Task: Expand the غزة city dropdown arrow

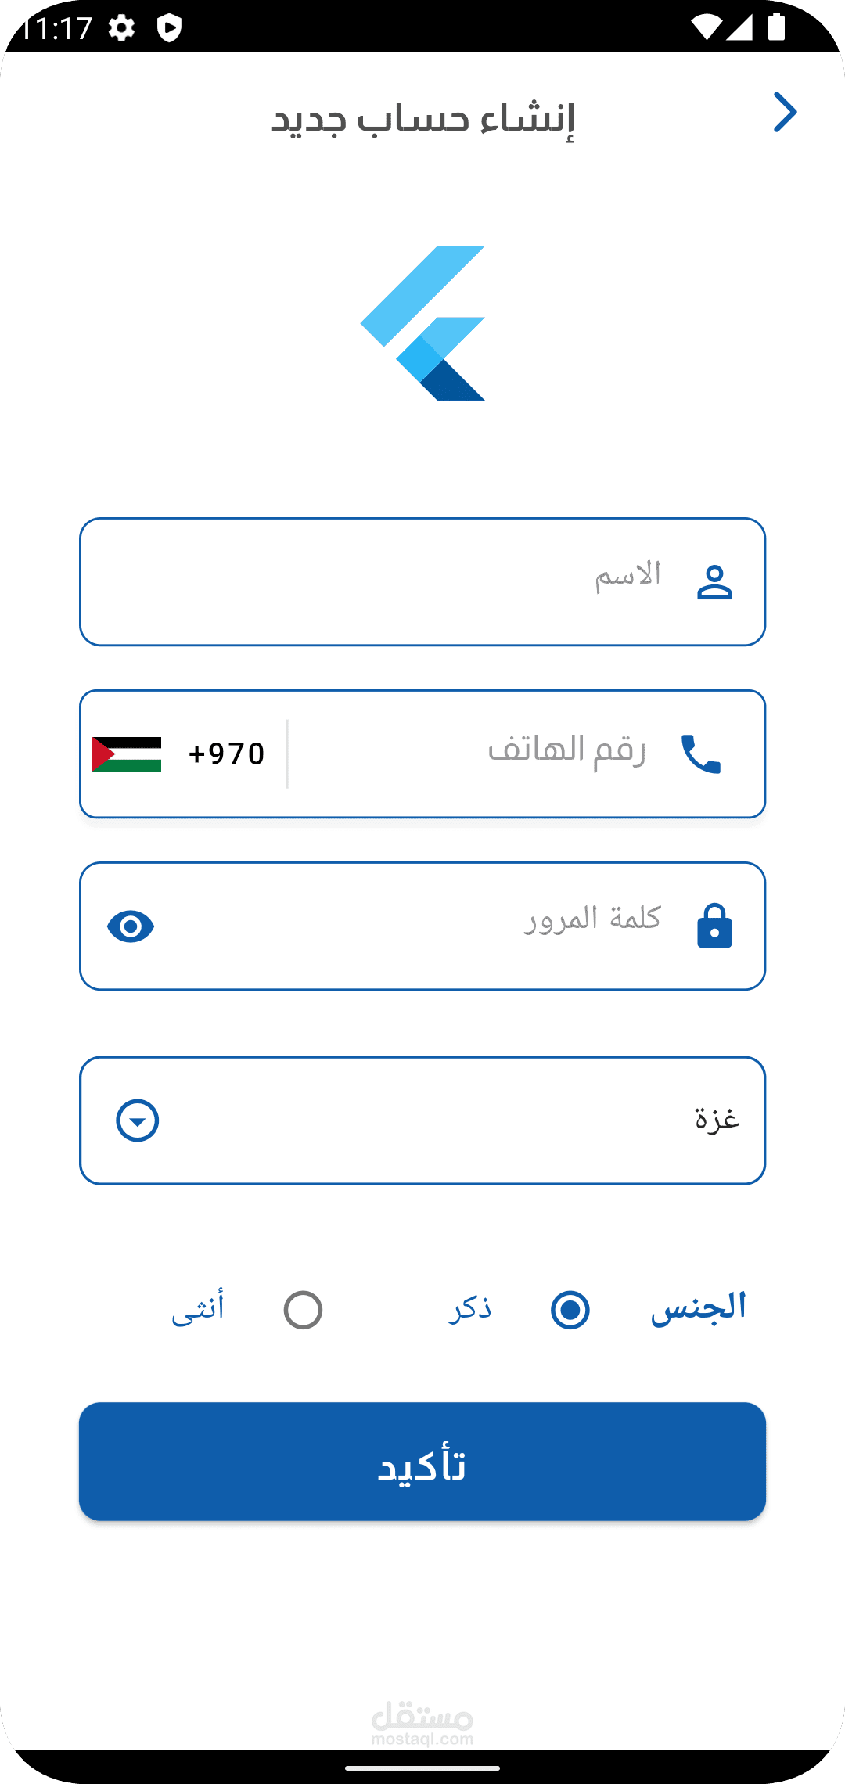Action: pos(138,1120)
